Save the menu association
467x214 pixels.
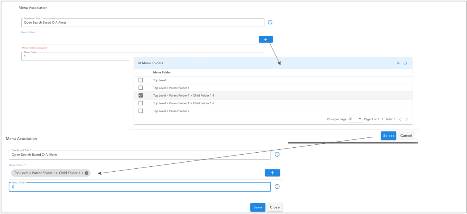(257, 207)
